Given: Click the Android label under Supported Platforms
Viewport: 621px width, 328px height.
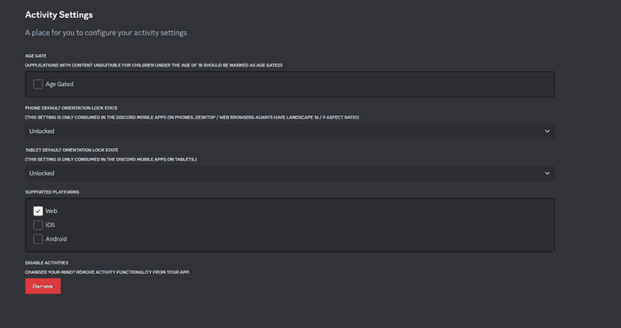Looking at the screenshot, I should coord(56,239).
